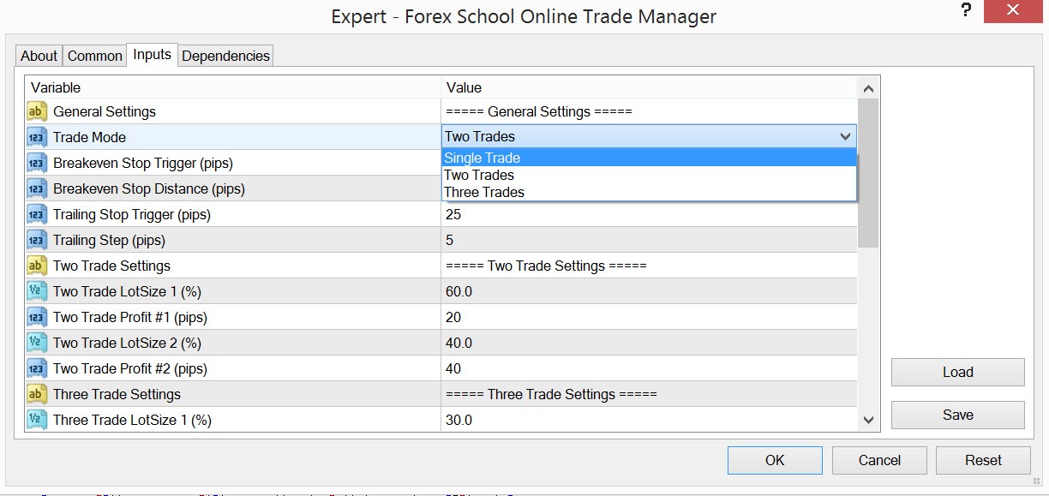Click the help question mark in title bar

pos(967,11)
